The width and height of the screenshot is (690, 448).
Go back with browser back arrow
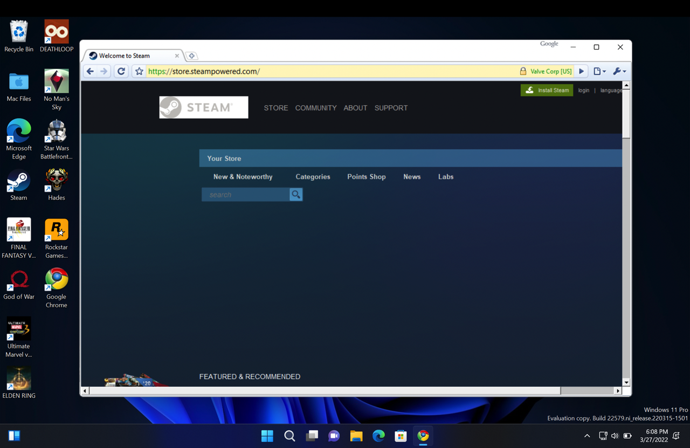pyautogui.click(x=90, y=71)
